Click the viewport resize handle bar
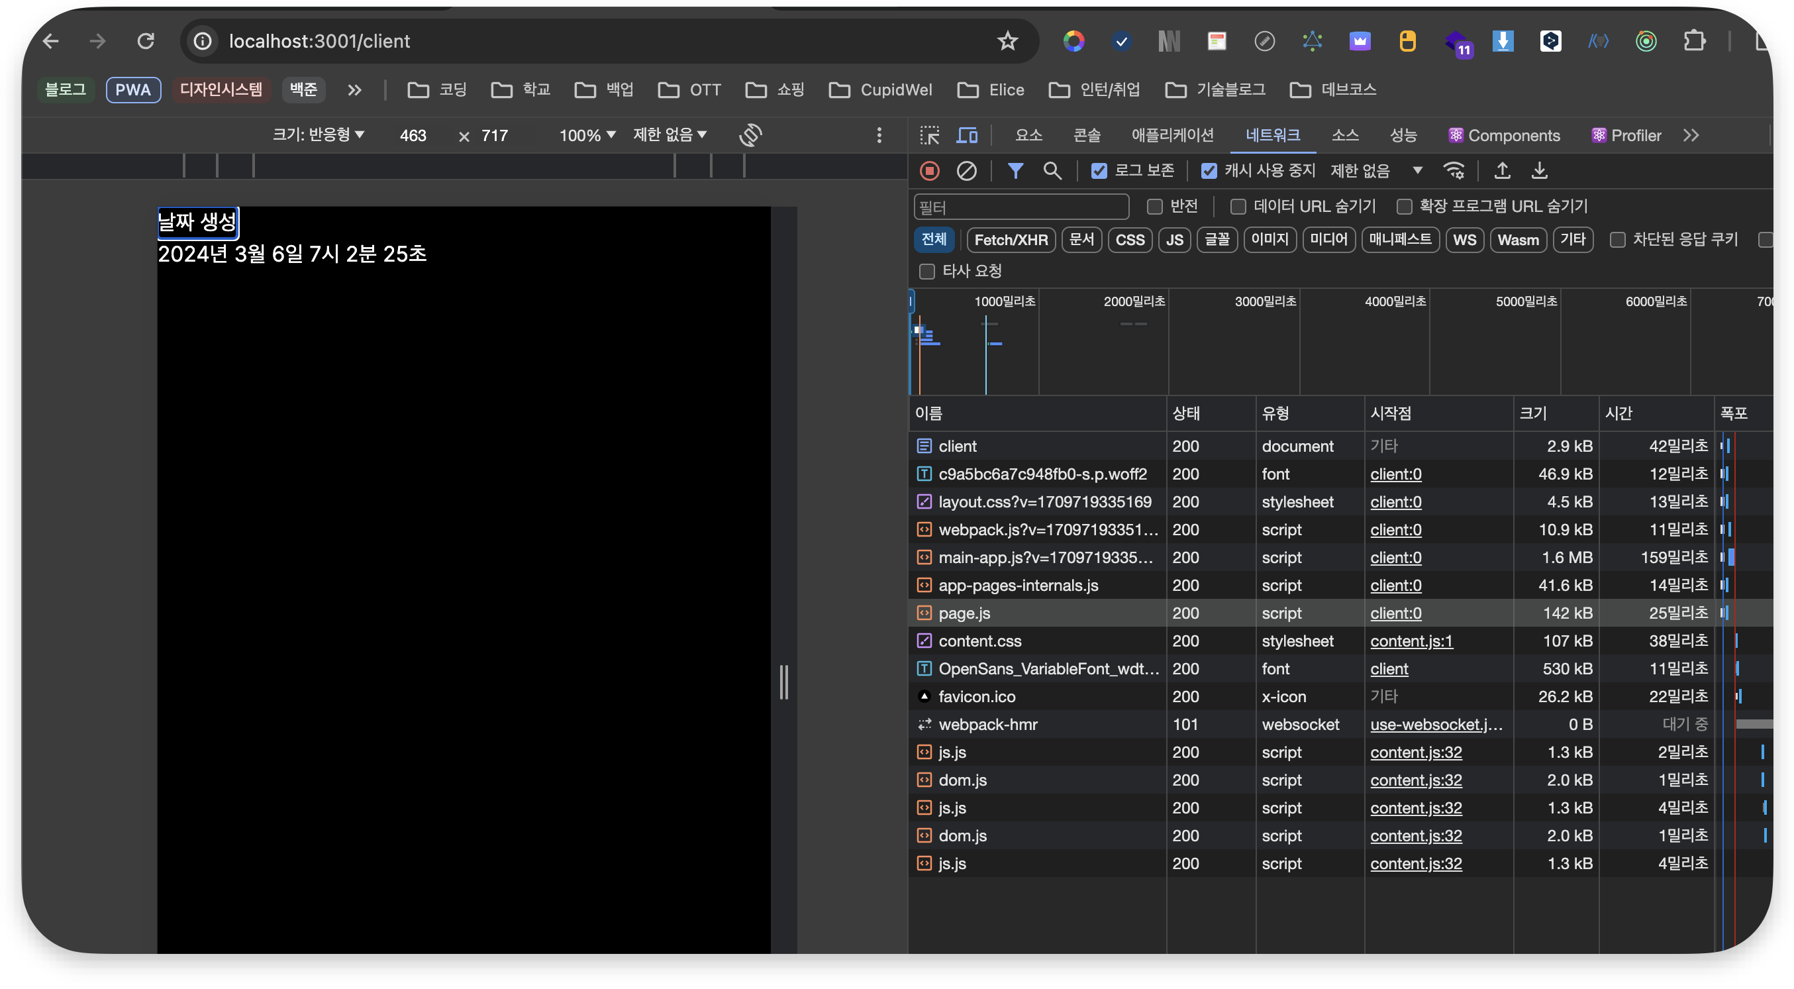The image size is (1794, 989). (x=783, y=682)
